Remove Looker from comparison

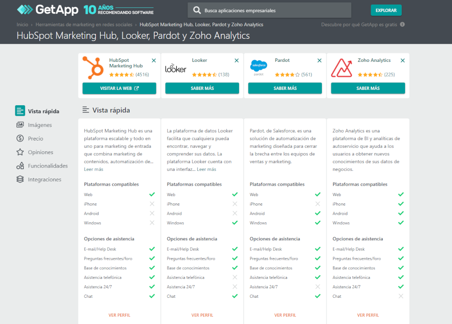[x=237, y=61]
